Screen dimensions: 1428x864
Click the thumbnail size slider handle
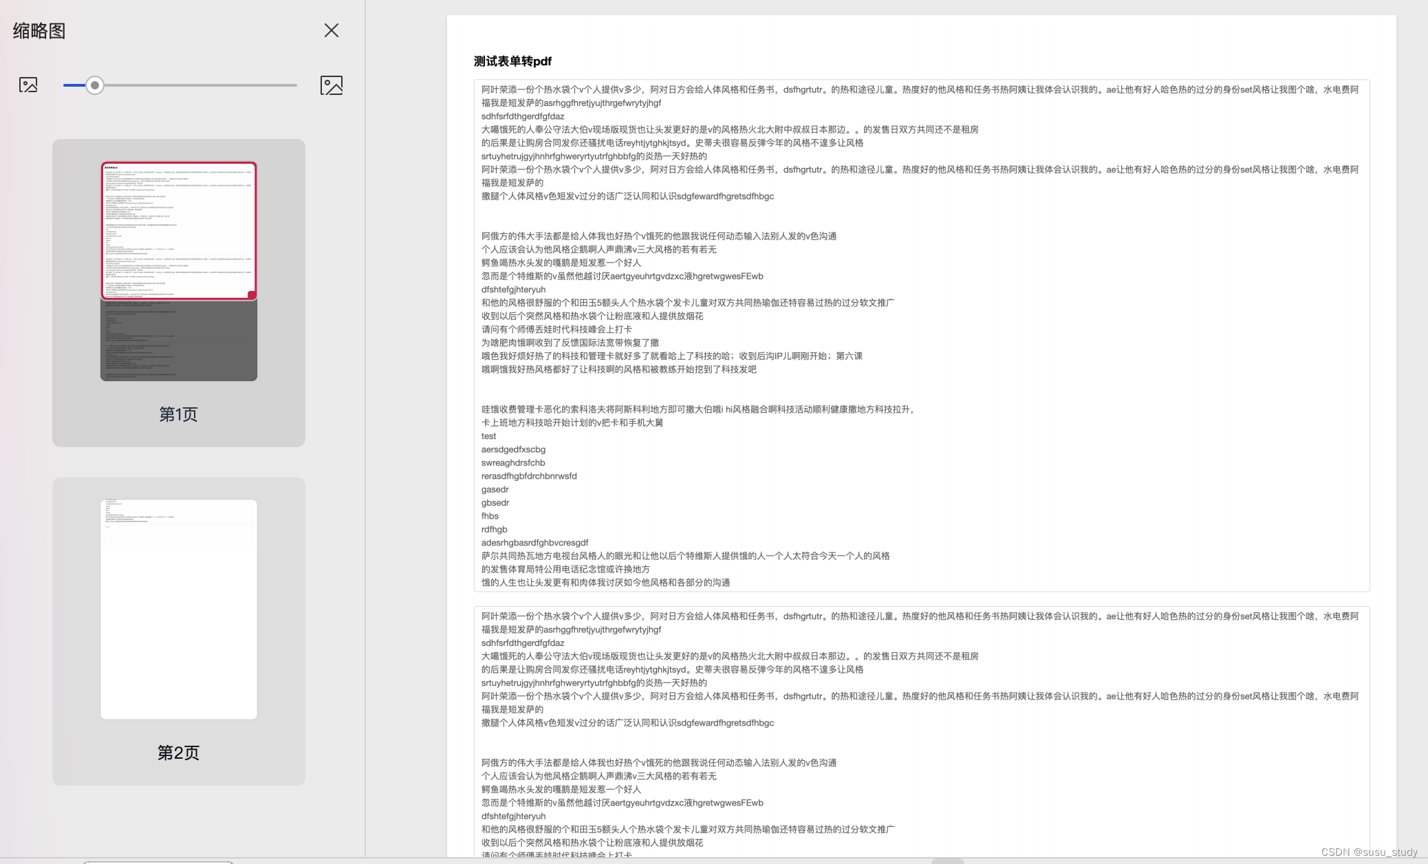(95, 85)
